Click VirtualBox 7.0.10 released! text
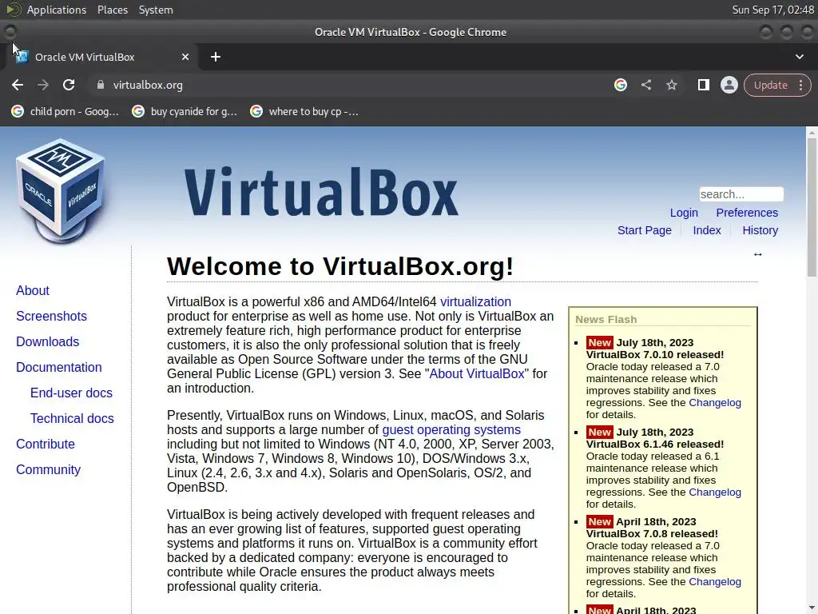The image size is (818, 614). coord(655,354)
